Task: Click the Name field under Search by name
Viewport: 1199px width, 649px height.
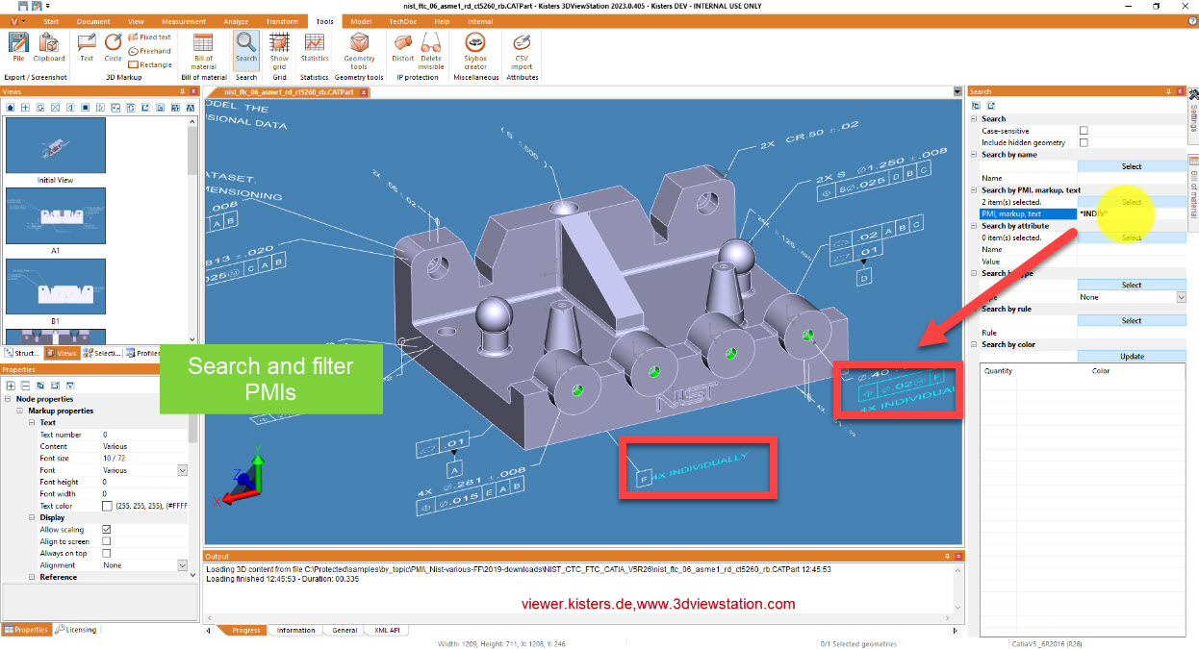Action: coord(1132,178)
